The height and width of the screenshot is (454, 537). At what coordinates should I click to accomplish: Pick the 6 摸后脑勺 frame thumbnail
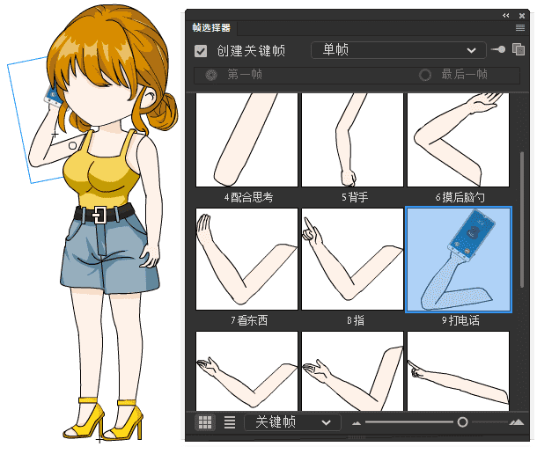tap(459, 140)
